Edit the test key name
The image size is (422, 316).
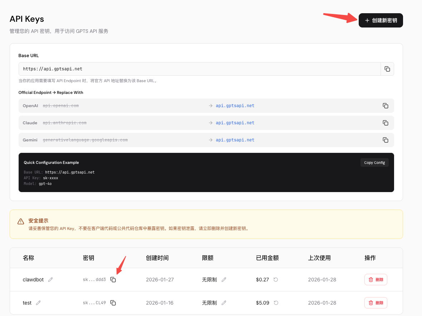click(38, 303)
